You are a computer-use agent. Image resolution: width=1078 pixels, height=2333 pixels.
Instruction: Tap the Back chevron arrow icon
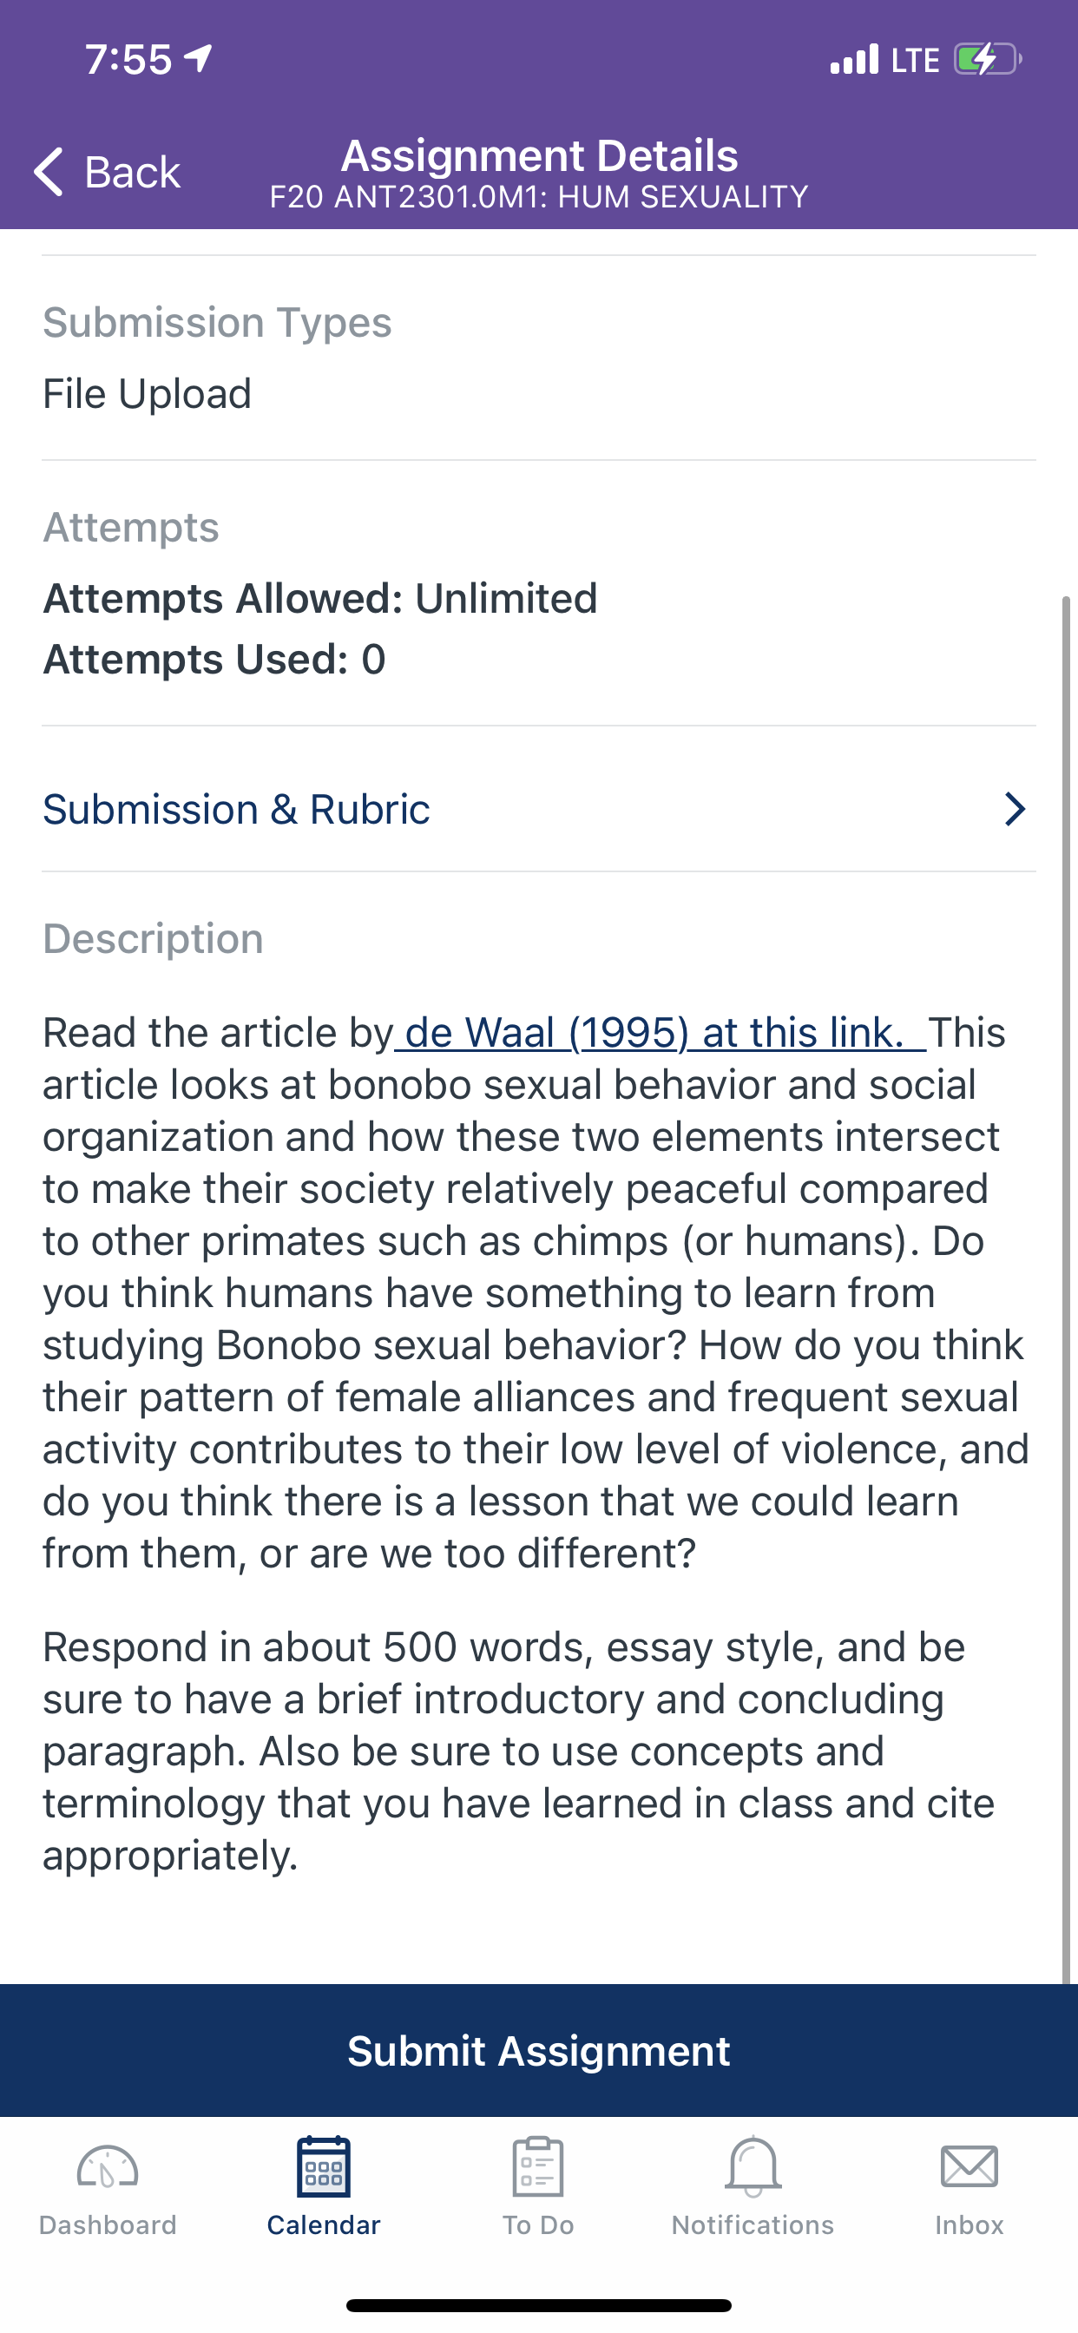[49, 171]
